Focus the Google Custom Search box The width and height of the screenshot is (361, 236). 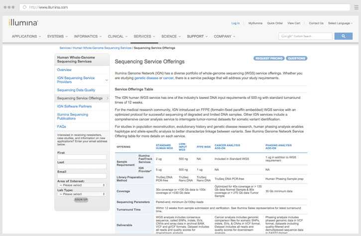305,36
